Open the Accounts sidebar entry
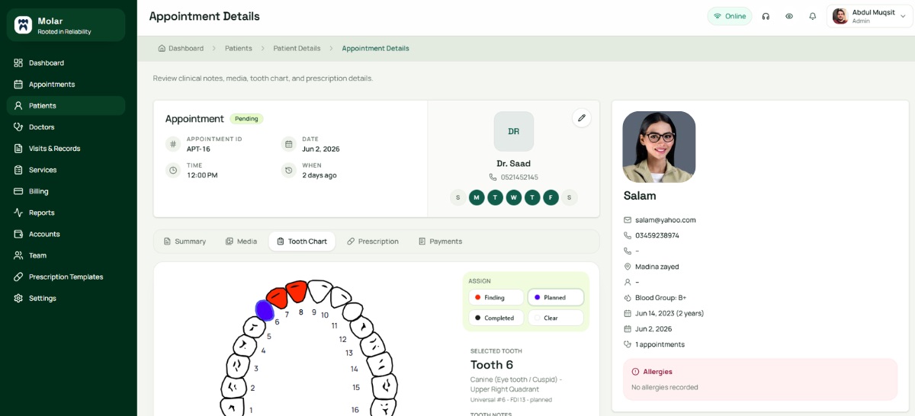The image size is (915, 416). pyautogui.click(x=66, y=233)
